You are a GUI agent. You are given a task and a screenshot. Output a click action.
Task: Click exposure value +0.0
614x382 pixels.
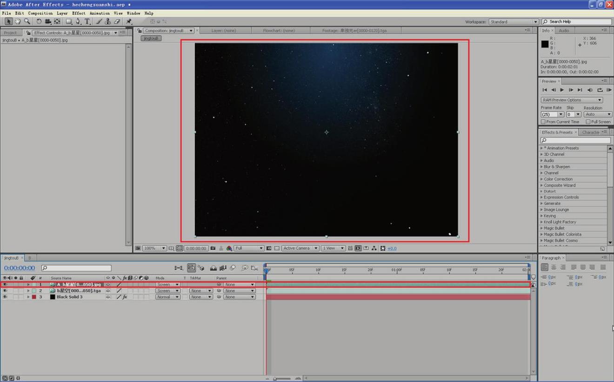click(392, 248)
